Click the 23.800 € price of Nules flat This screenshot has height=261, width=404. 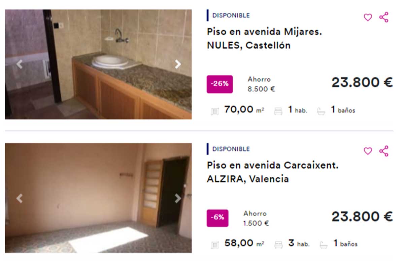(362, 82)
